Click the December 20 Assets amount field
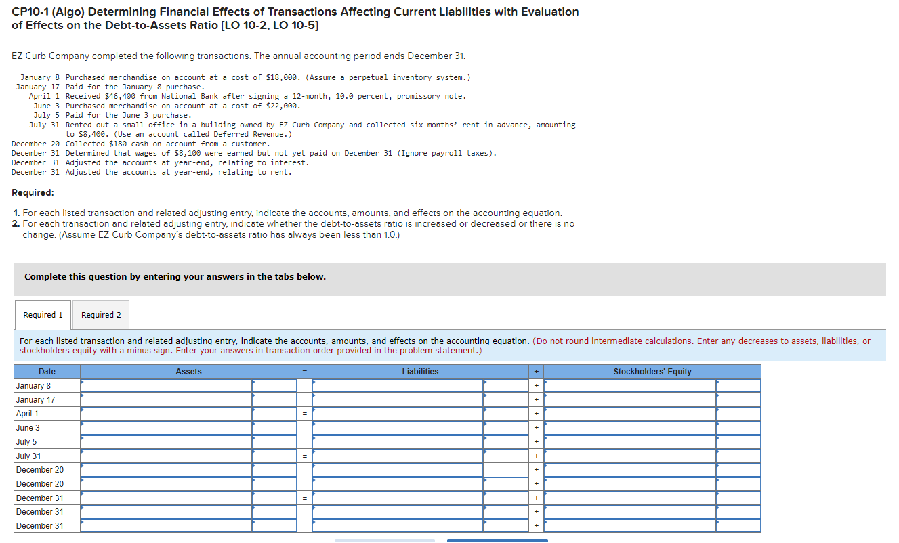 274,469
